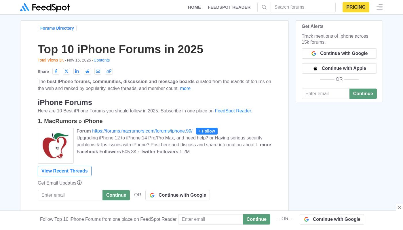Close the bottom banner with X
The height and width of the screenshot is (230, 403).
399,208
